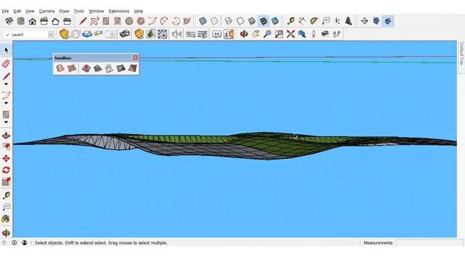Image resolution: width=465 pixels, height=261 pixels.
Task: Open the Tools menu
Action: tap(79, 11)
